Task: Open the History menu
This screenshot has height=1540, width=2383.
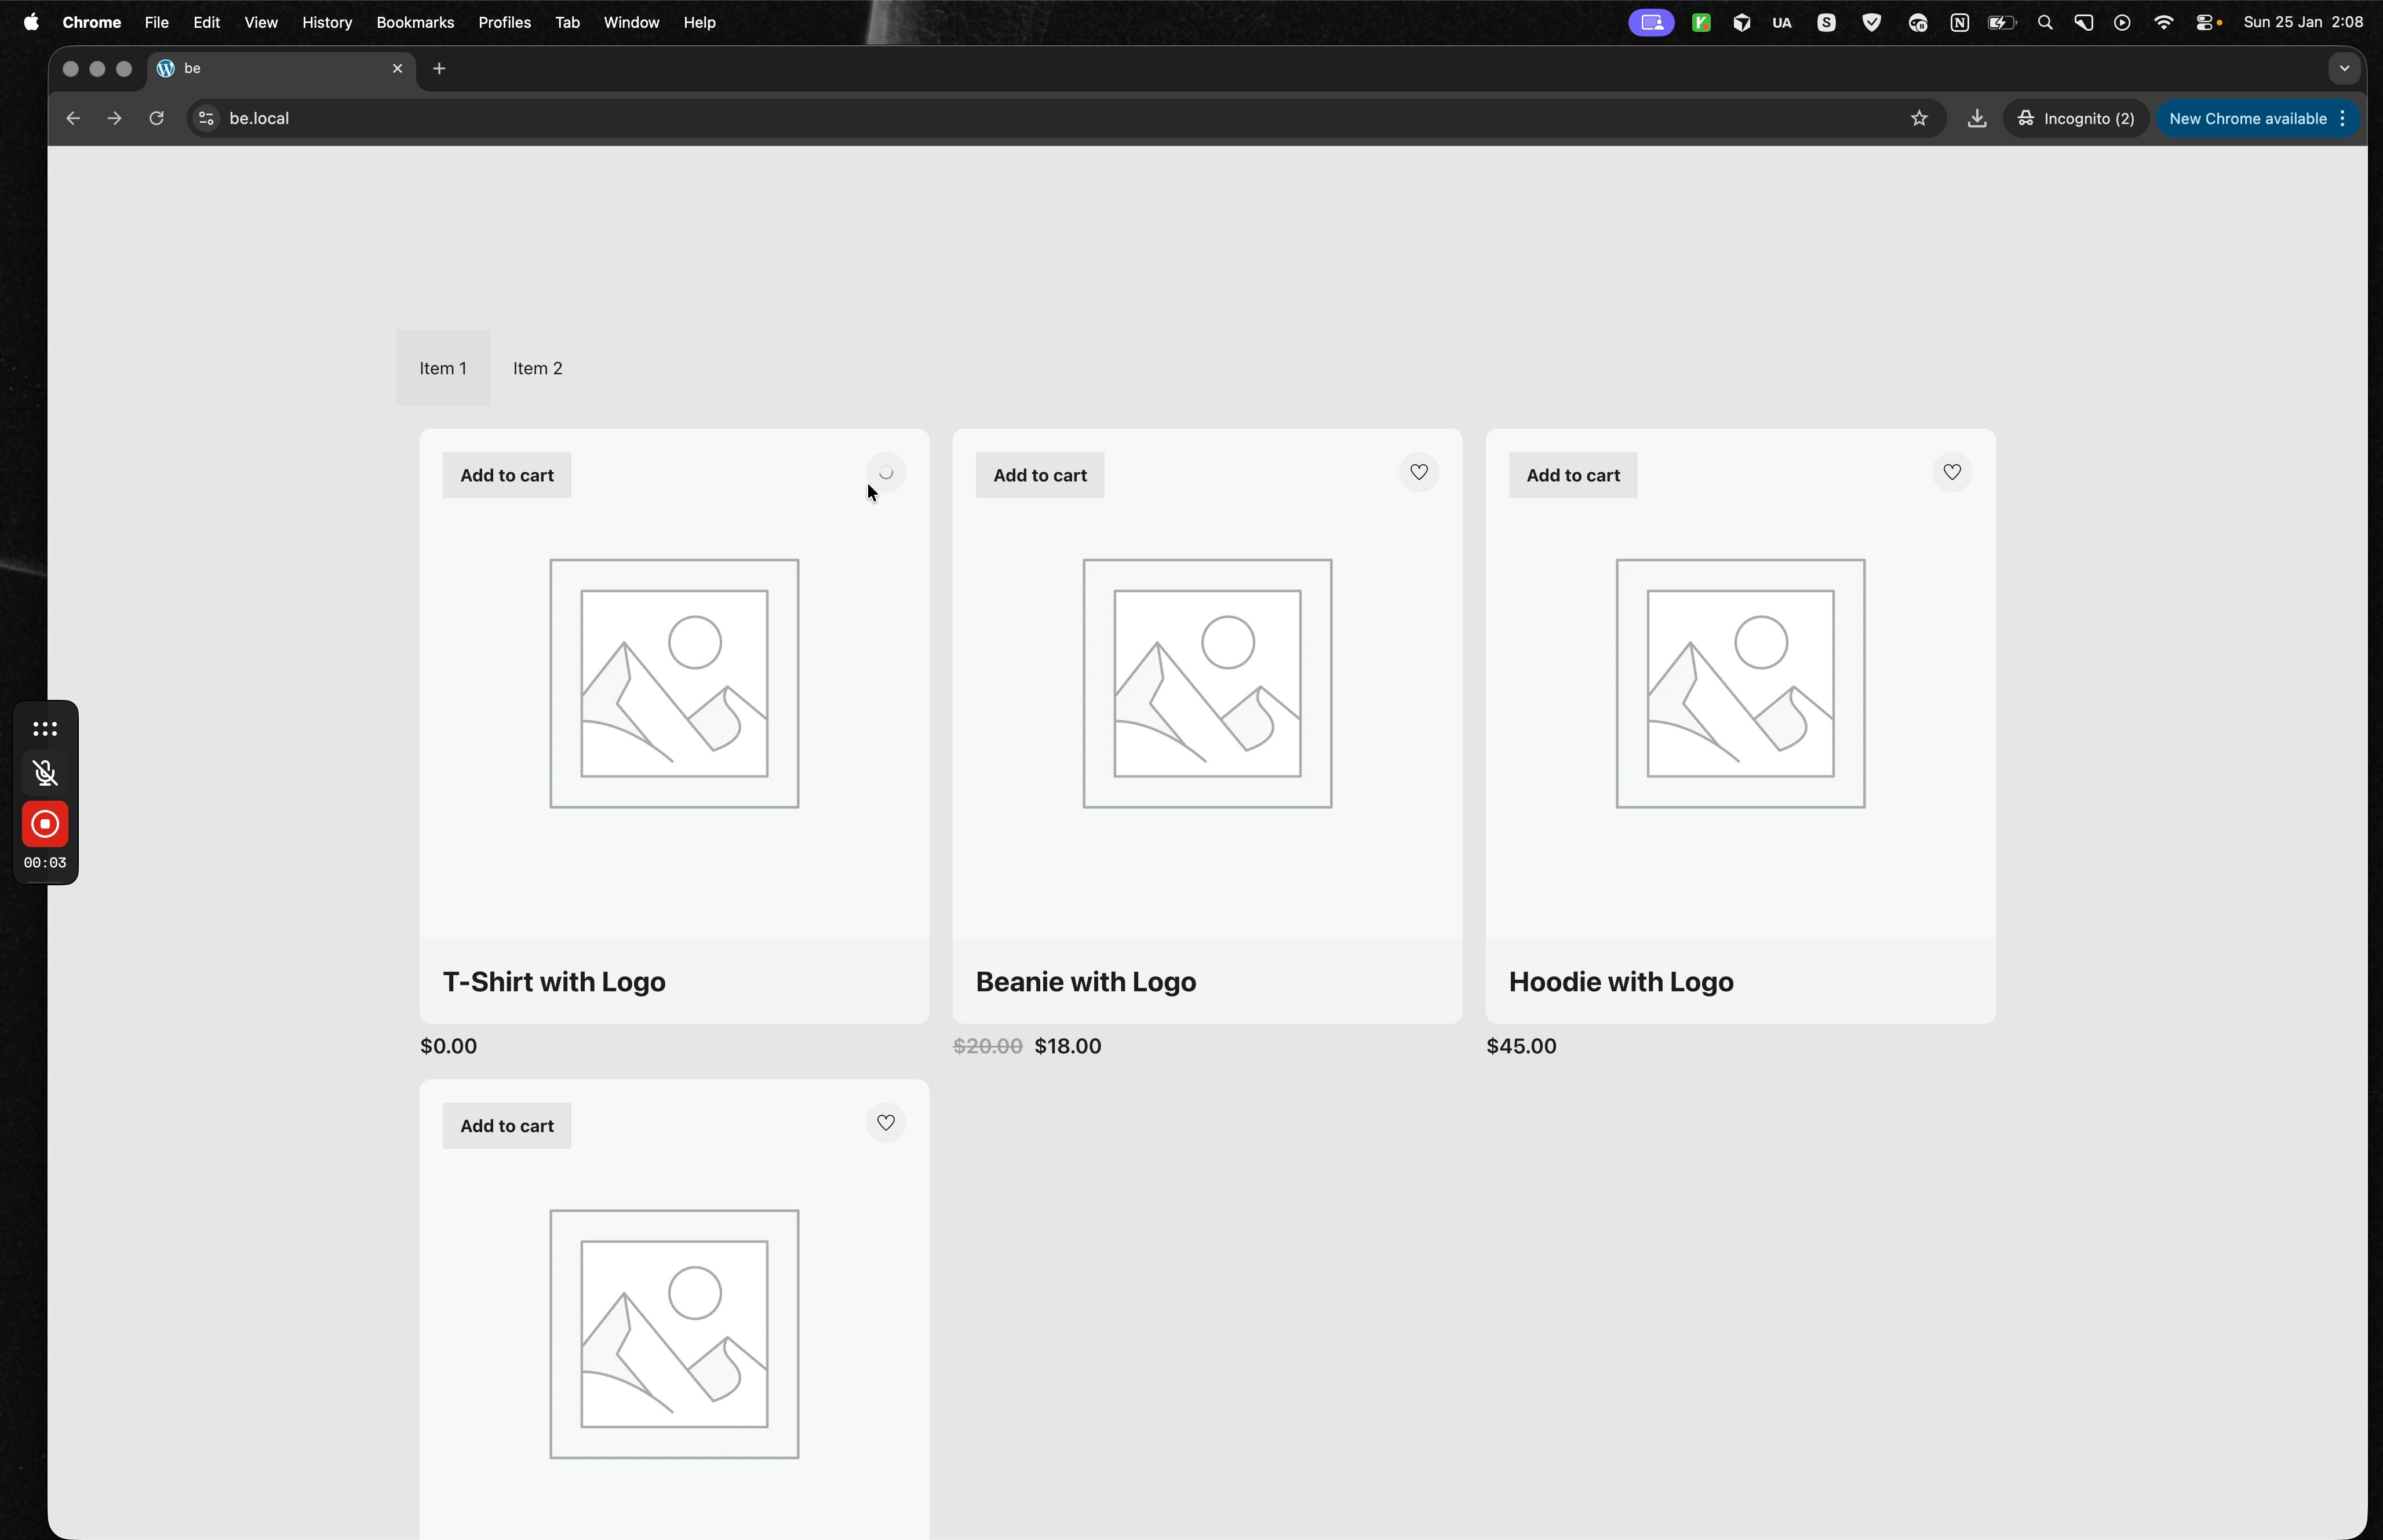Action: click(x=327, y=22)
